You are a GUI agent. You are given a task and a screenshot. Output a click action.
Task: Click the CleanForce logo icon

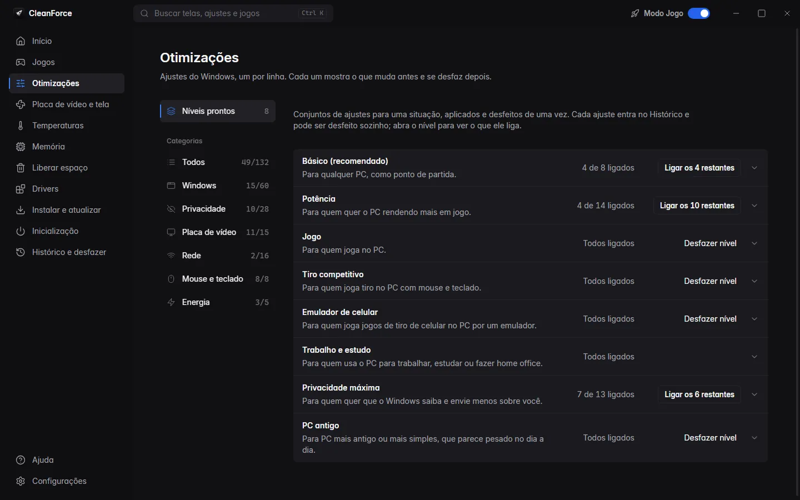coord(19,13)
